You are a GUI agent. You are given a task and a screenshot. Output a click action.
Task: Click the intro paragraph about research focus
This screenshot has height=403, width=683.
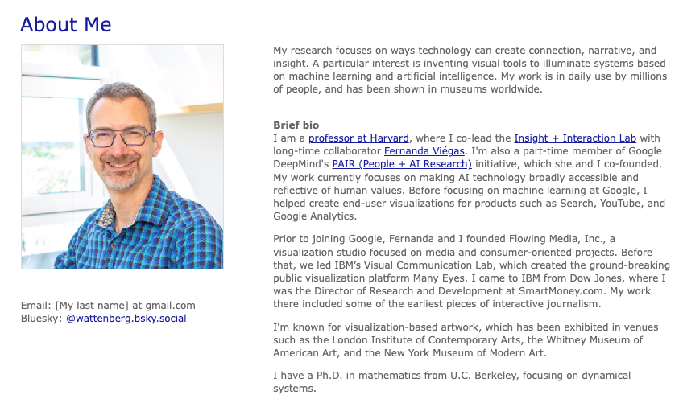pyautogui.click(x=470, y=70)
